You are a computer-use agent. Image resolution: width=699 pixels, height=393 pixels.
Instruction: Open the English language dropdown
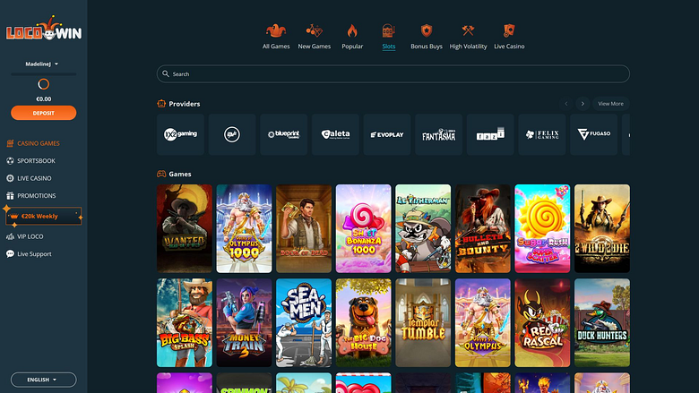[44, 380]
